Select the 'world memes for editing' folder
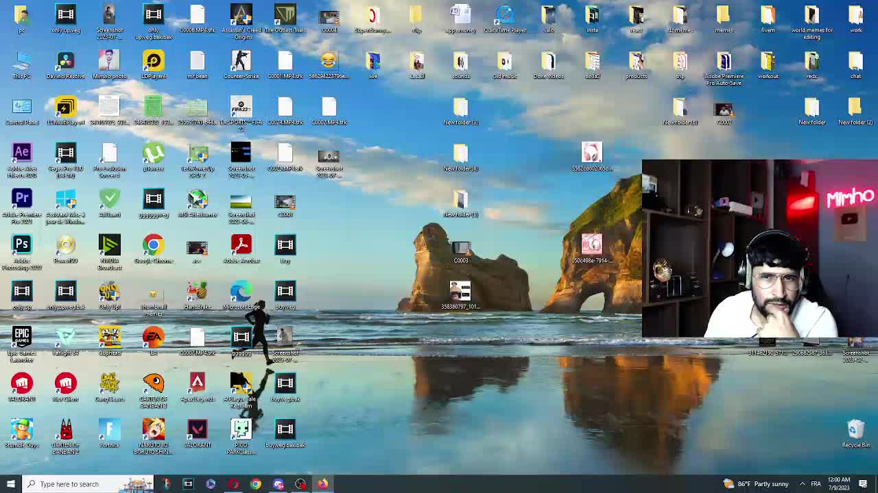 811,16
